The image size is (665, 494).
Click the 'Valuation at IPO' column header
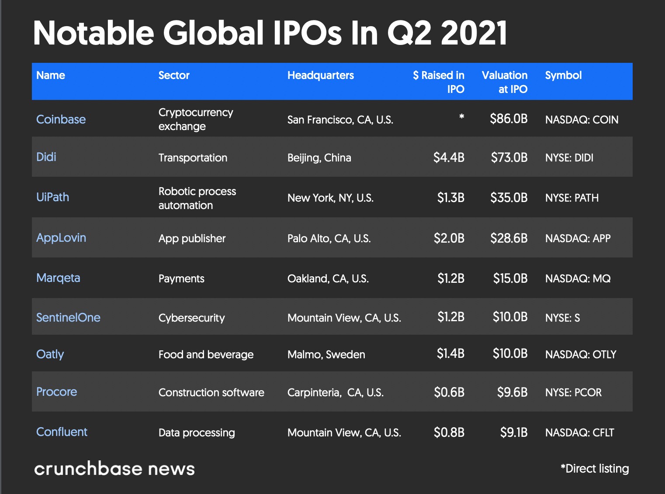click(x=505, y=82)
